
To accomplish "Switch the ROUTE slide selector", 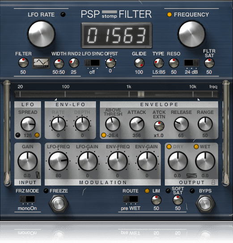I will coord(131,199).
